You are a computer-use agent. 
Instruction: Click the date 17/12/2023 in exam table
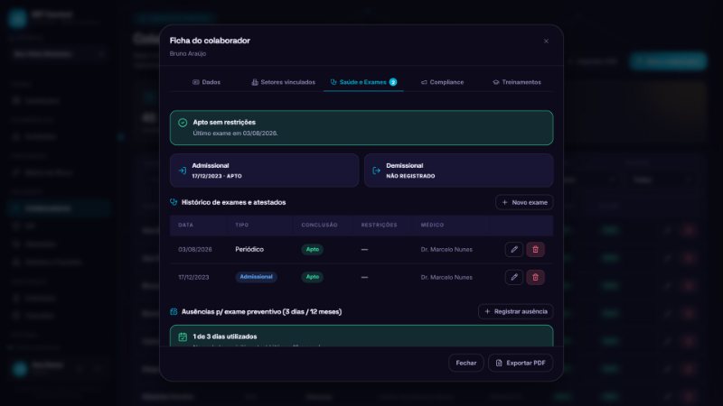tap(193, 277)
